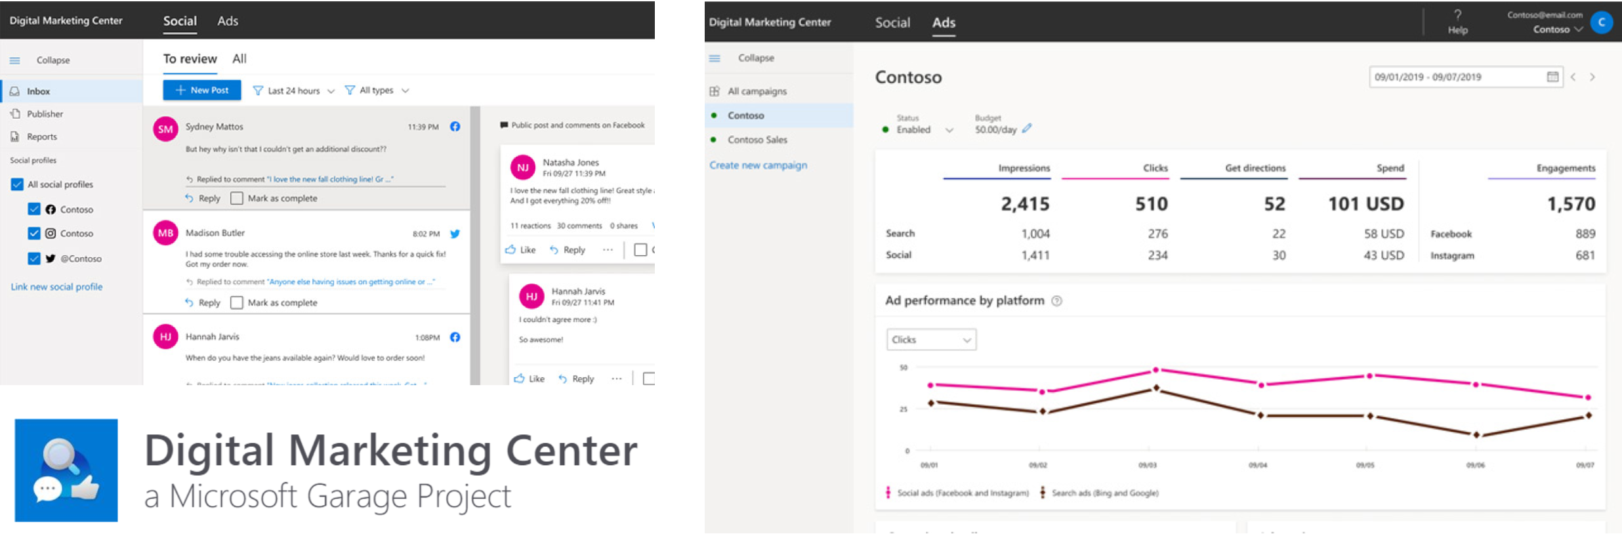This screenshot has width=1622, height=534.
Task: Expand the Status Enabled dropdown
Action: coord(949,130)
